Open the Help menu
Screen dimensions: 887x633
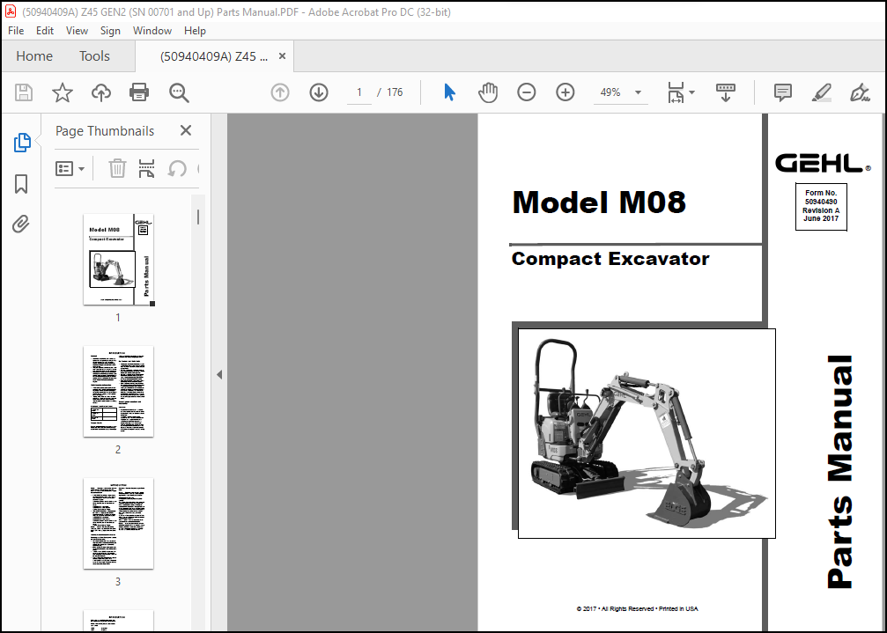coord(196,31)
